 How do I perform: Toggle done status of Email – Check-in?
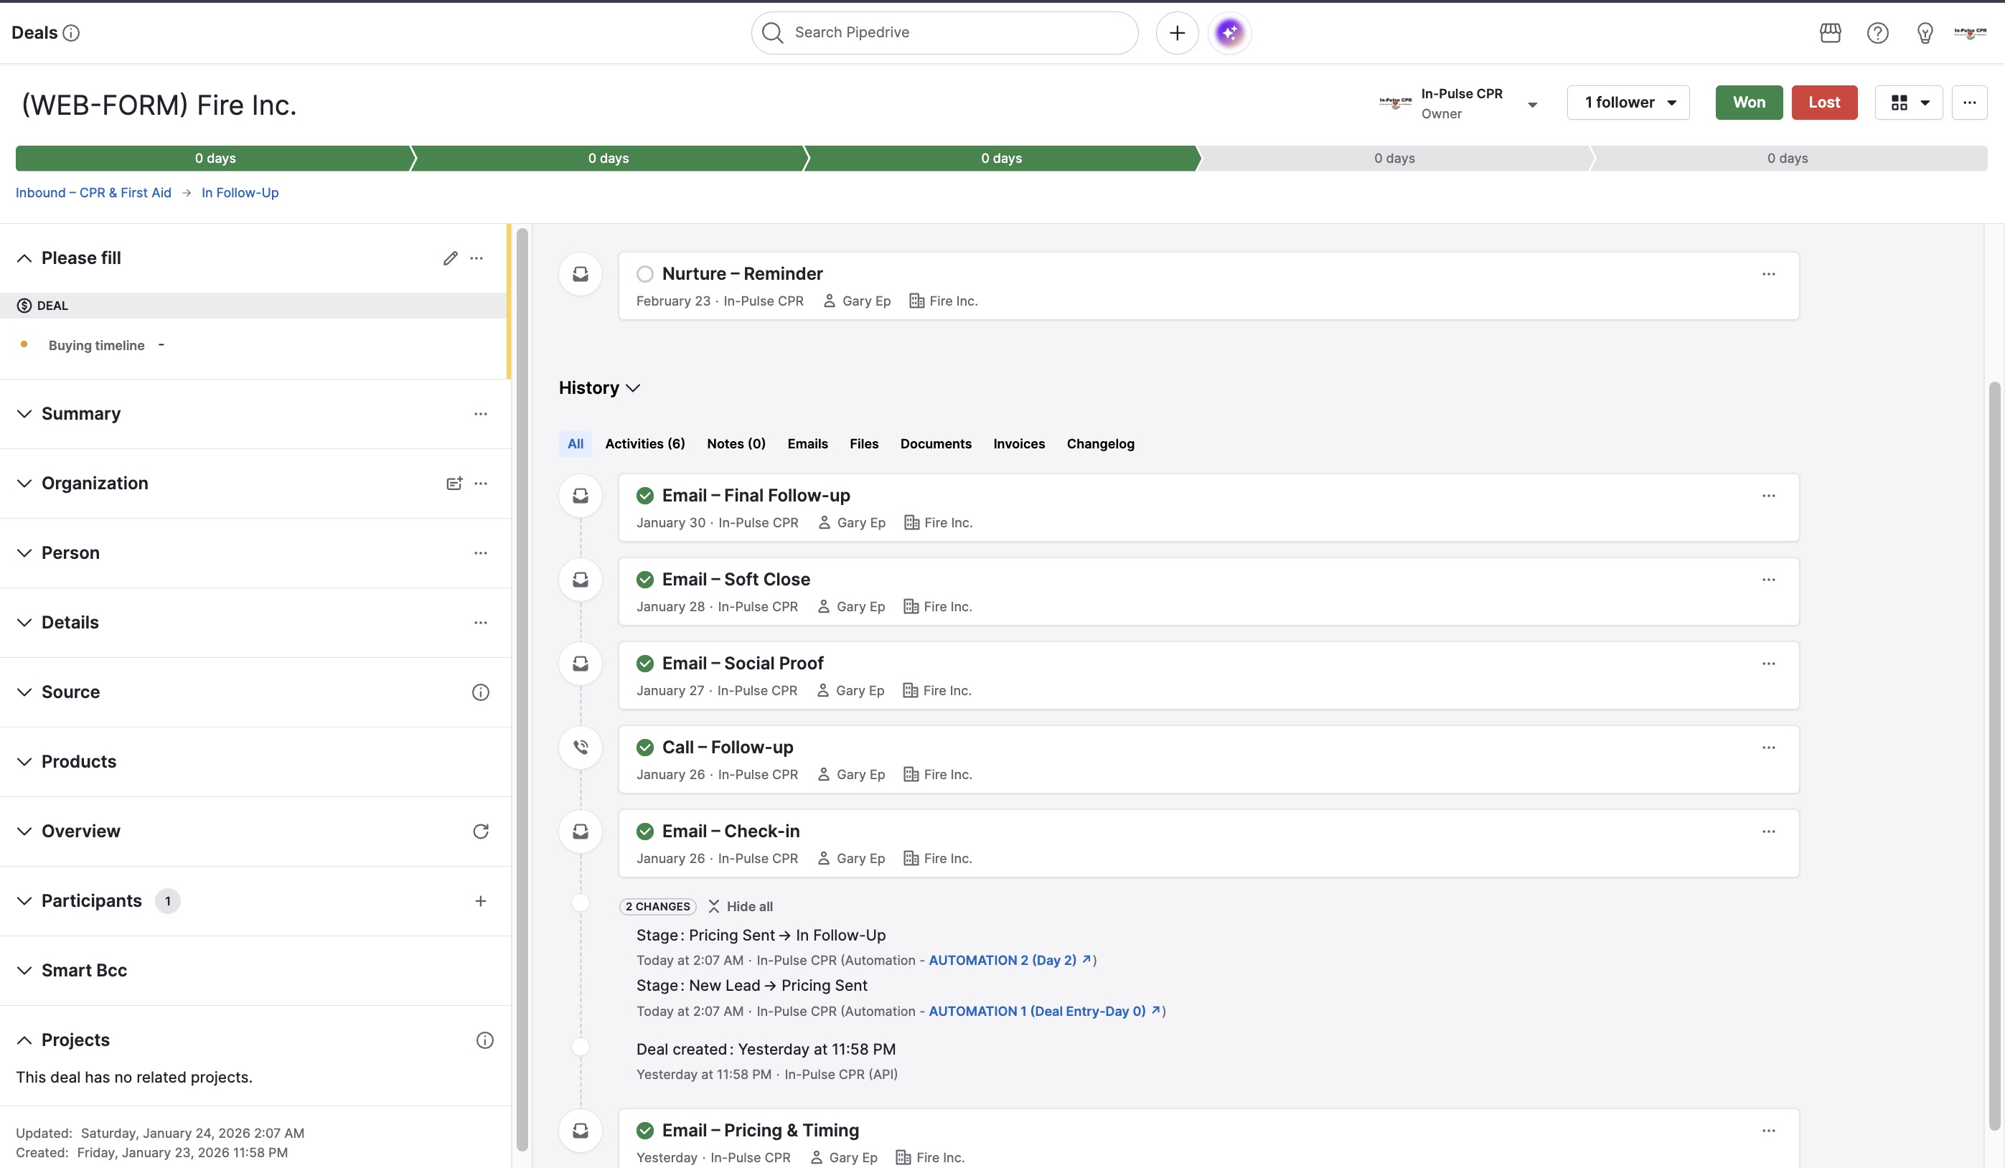(x=645, y=832)
